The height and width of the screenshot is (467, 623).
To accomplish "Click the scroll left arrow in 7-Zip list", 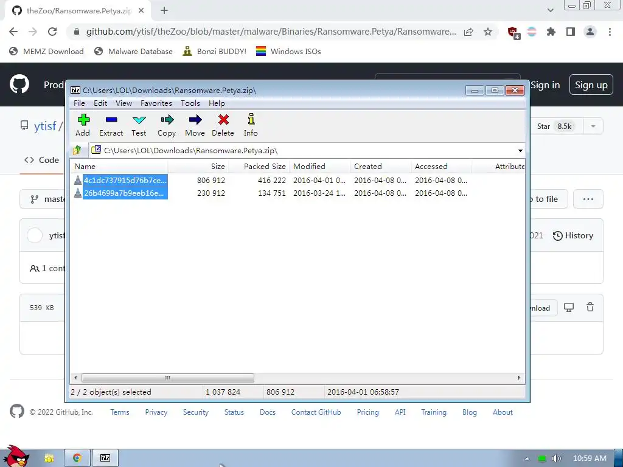I will [75, 378].
